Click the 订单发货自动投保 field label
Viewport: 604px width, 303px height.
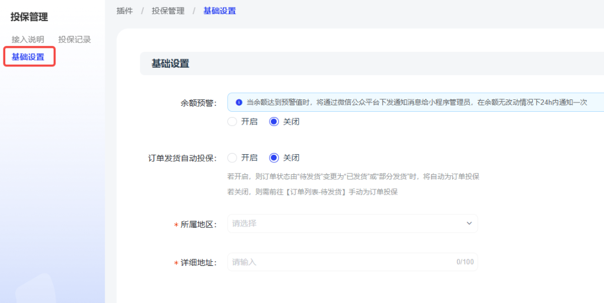(x=182, y=158)
